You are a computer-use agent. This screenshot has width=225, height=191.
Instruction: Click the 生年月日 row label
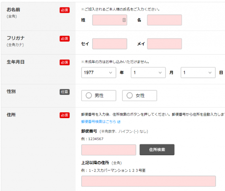coord(16,62)
